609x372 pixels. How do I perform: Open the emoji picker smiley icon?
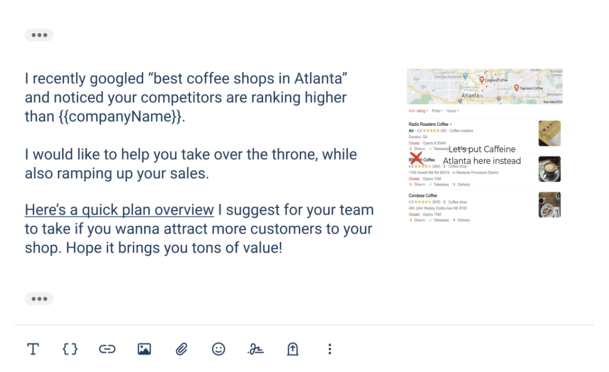(218, 349)
